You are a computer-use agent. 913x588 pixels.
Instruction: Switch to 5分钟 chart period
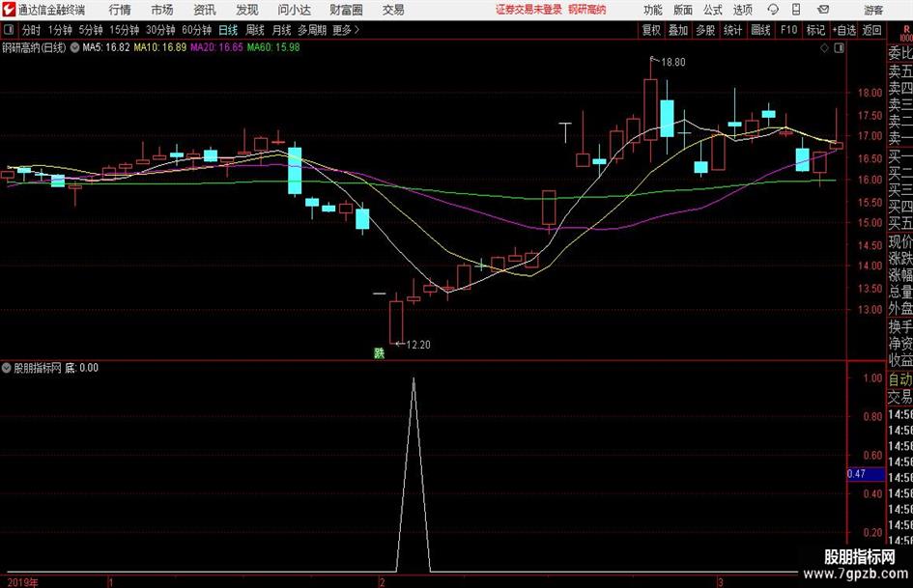pyautogui.click(x=90, y=30)
